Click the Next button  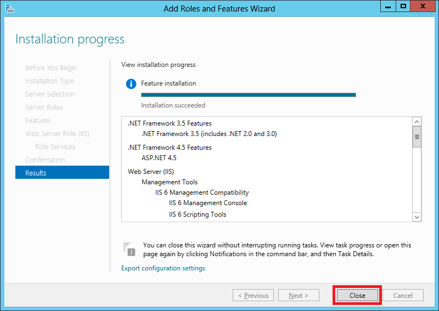(299, 295)
